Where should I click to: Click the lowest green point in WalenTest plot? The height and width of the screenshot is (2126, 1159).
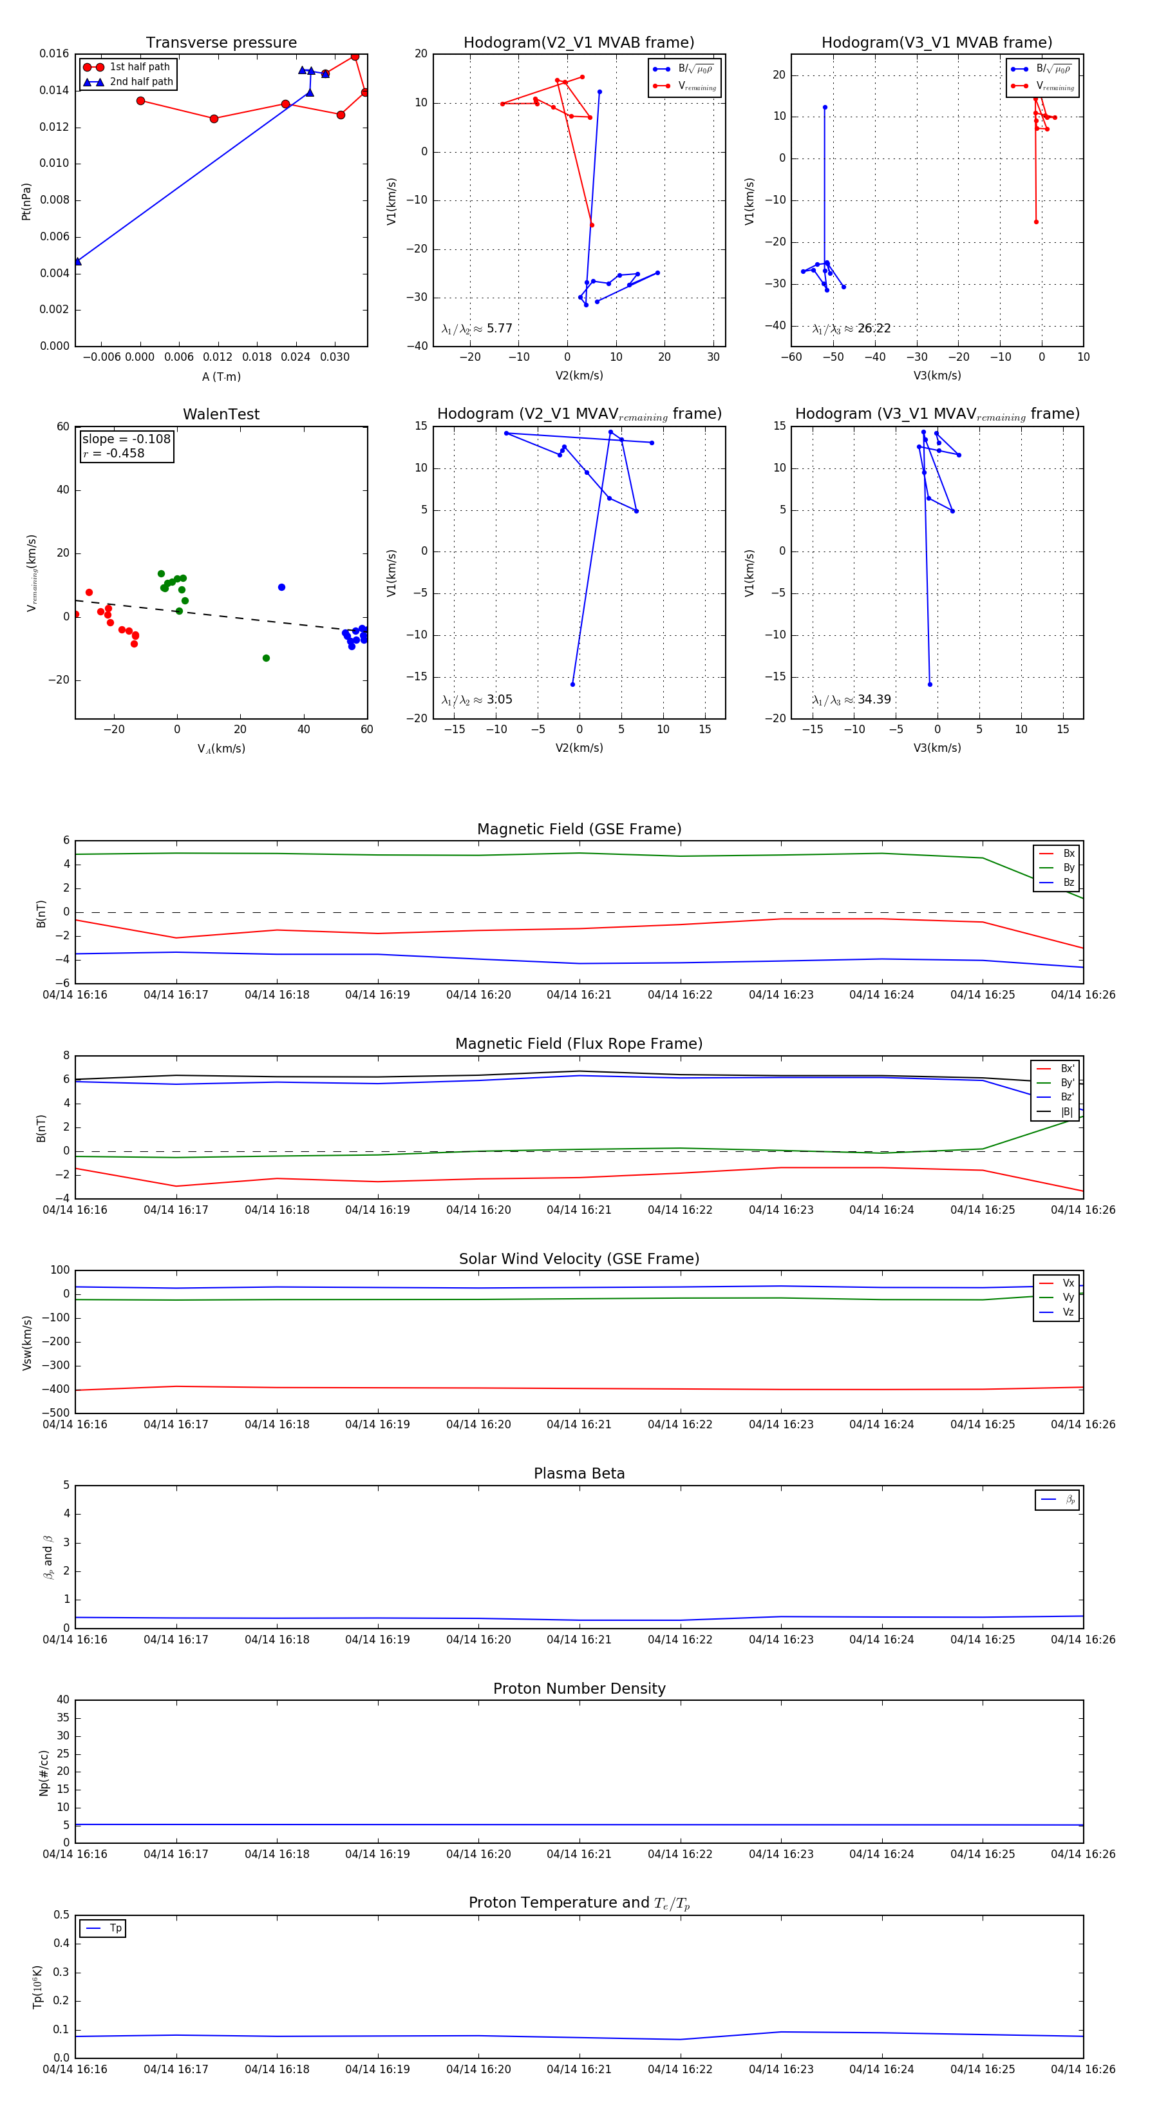[266, 658]
